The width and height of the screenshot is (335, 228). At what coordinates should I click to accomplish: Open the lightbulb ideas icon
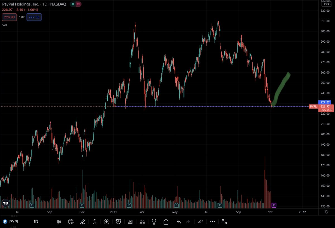click(154, 222)
